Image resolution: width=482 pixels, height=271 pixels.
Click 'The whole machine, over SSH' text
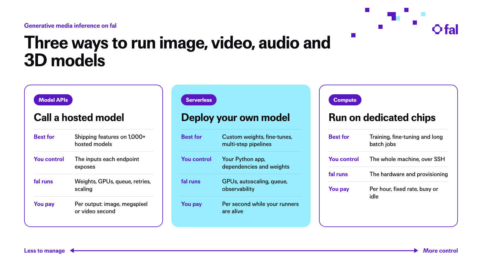click(407, 159)
